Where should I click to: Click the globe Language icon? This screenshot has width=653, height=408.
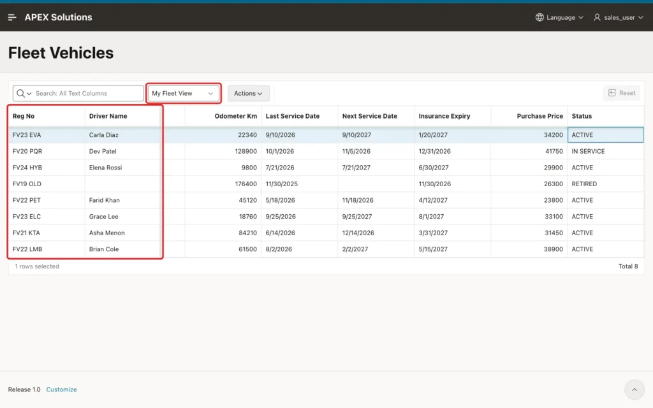(x=539, y=17)
